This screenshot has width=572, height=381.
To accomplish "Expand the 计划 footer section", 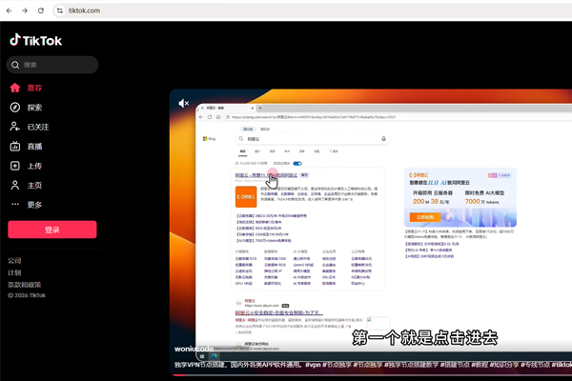I will [x=14, y=272].
